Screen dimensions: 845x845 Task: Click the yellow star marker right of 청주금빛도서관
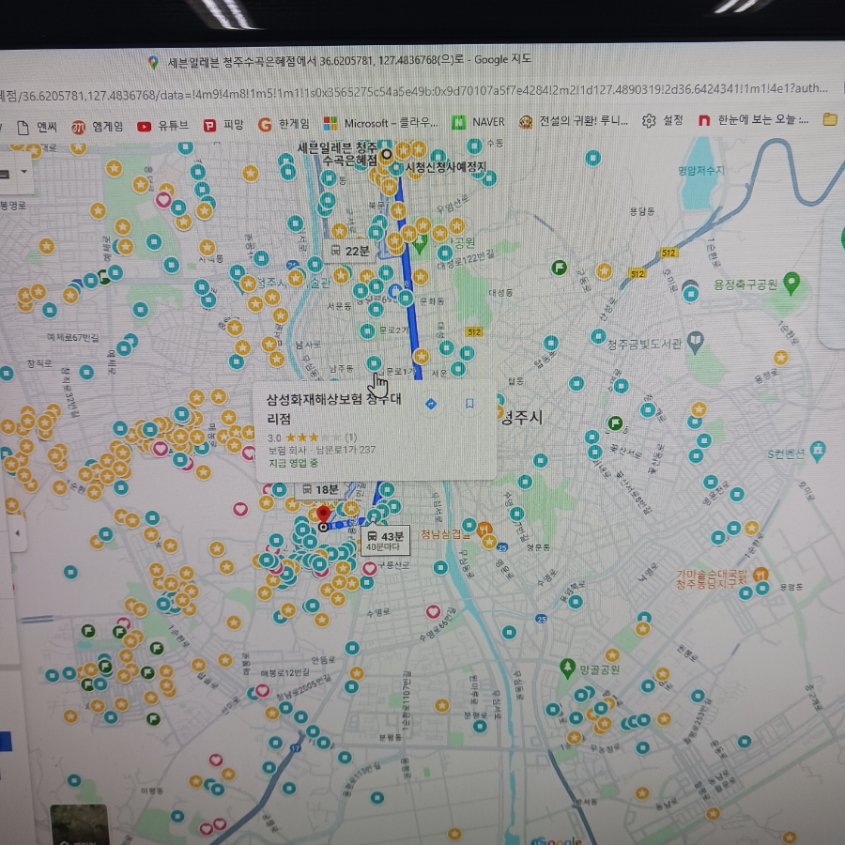pyautogui.click(x=781, y=357)
